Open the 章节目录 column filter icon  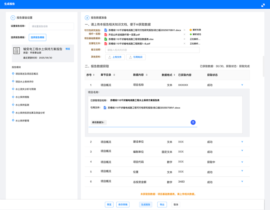pyautogui.click(x=114, y=75)
